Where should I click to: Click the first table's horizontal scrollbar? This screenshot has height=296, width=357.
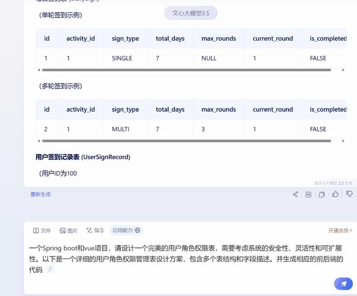pos(186,70)
